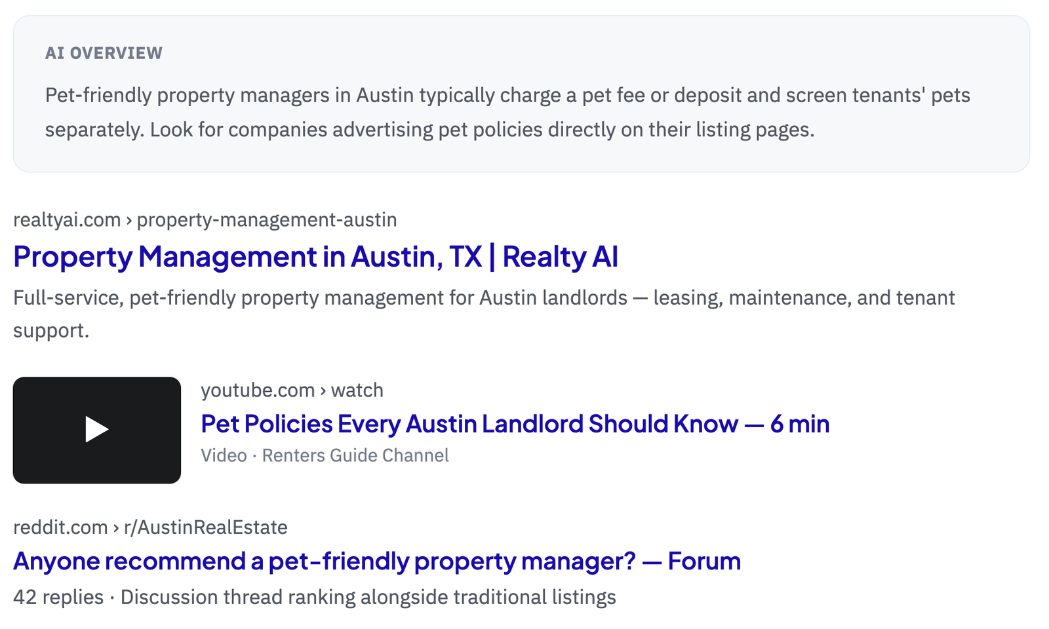Open the dark video thumbnail
Viewport: 1049px width, 629px height.
(x=97, y=430)
